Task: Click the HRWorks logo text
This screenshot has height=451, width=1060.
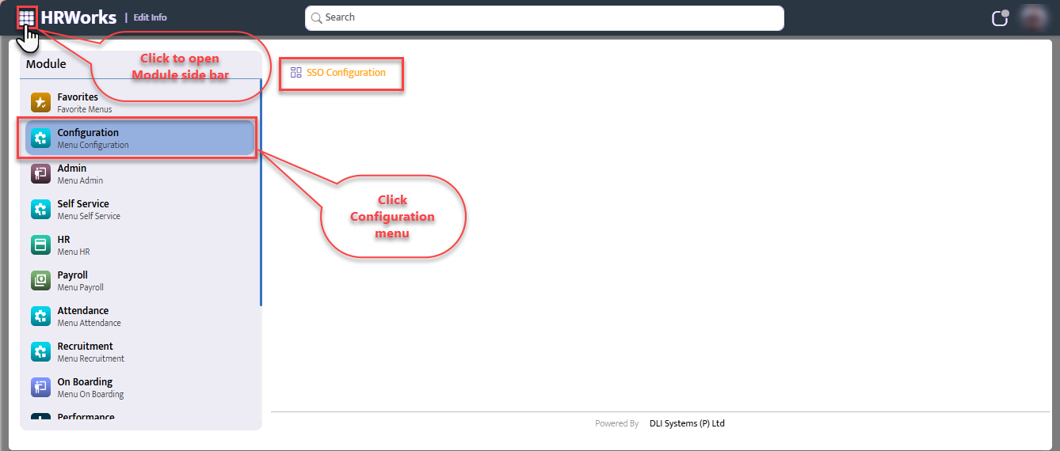Action: pyautogui.click(x=78, y=17)
